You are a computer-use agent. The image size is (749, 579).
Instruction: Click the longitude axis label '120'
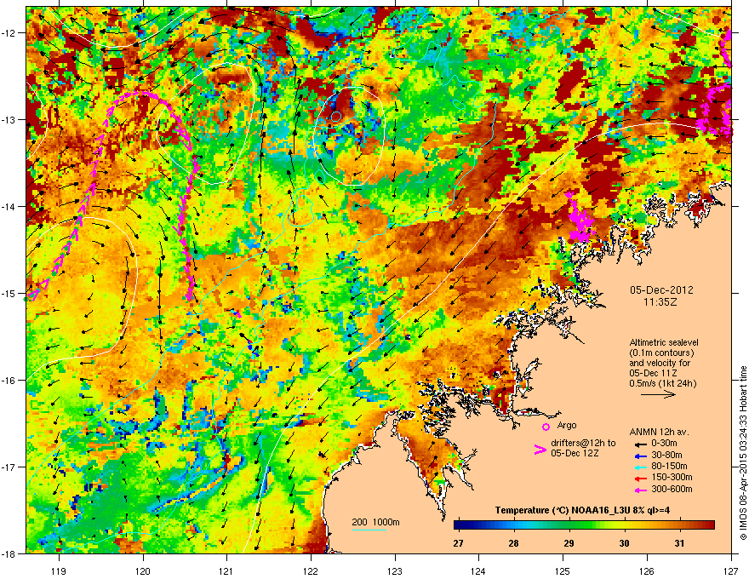[143, 570]
